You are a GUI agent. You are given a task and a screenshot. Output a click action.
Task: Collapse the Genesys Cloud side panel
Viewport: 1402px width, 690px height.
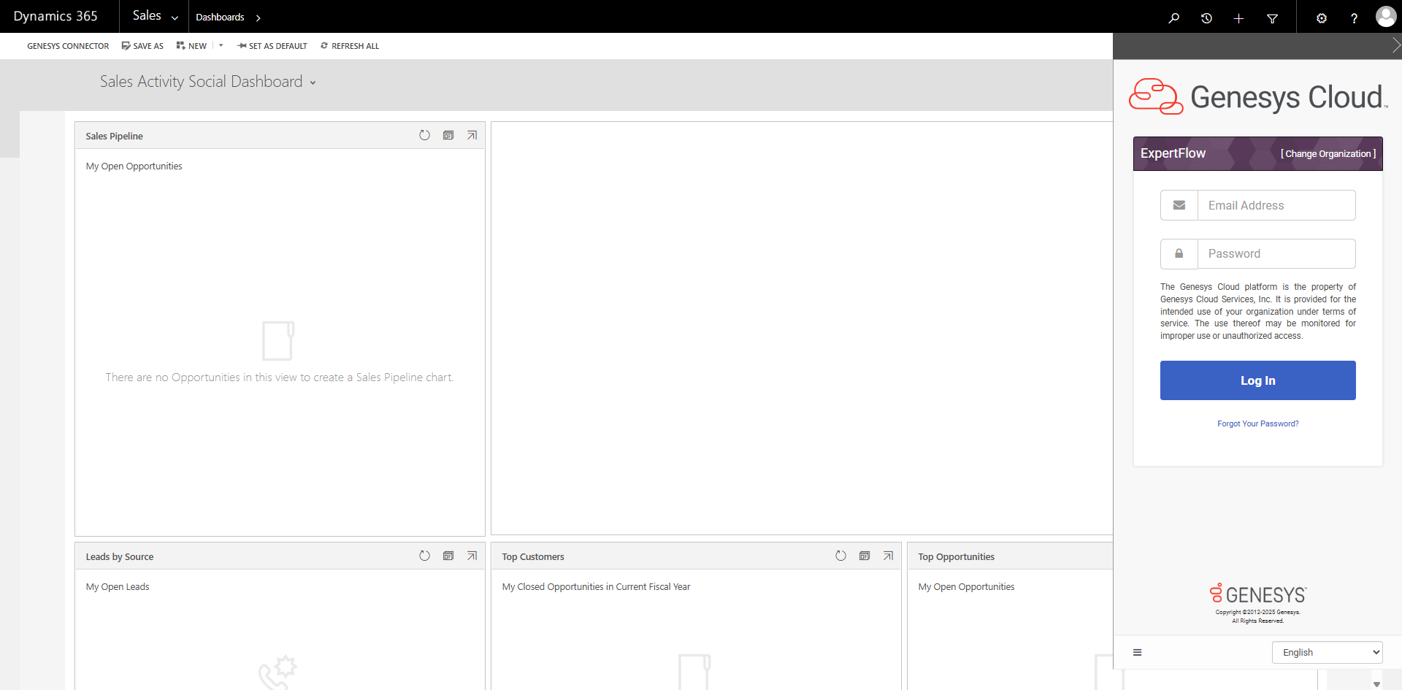(1395, 45)
